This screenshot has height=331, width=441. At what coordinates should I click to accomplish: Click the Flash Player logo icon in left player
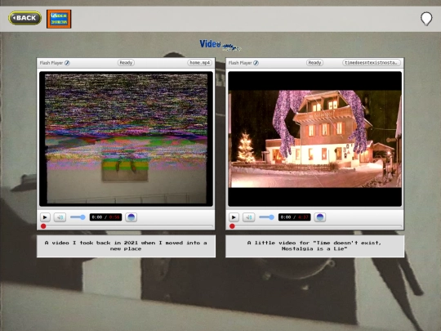67,63
